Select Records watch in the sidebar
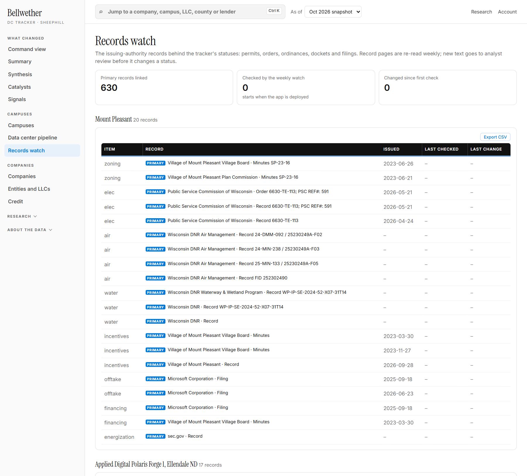This screenshot has width=527, height=476. pos(42,151)
